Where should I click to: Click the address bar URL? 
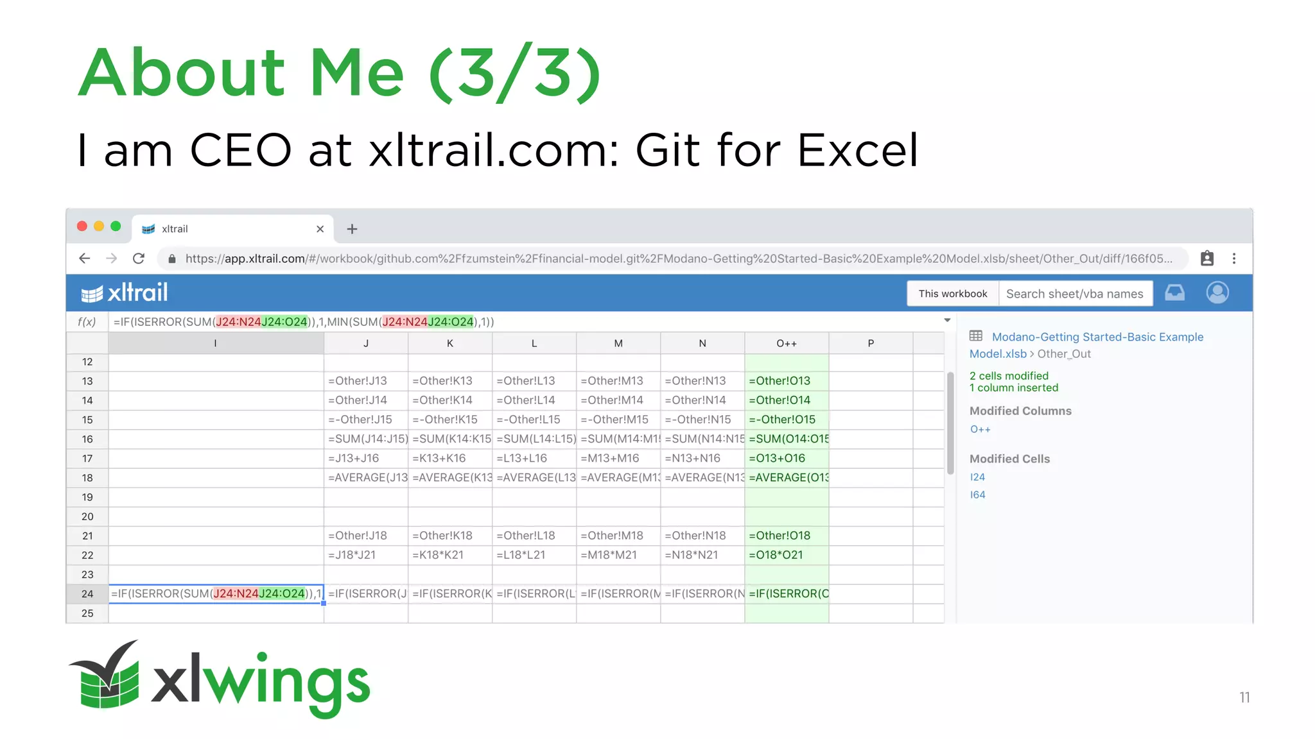coord(679,259)
